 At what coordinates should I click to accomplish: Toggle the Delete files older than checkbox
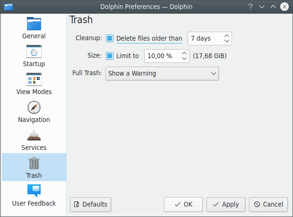pyautogui.click(x=110, y=38)
